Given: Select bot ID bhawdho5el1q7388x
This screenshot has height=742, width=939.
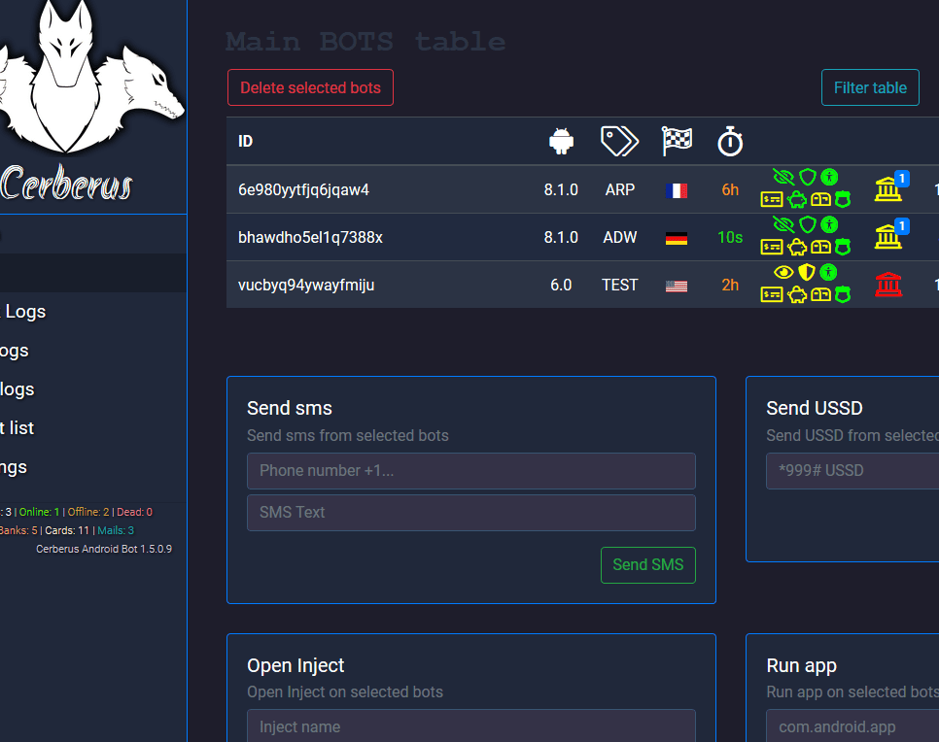Looking at the screenshot, I should coord(310,237).
